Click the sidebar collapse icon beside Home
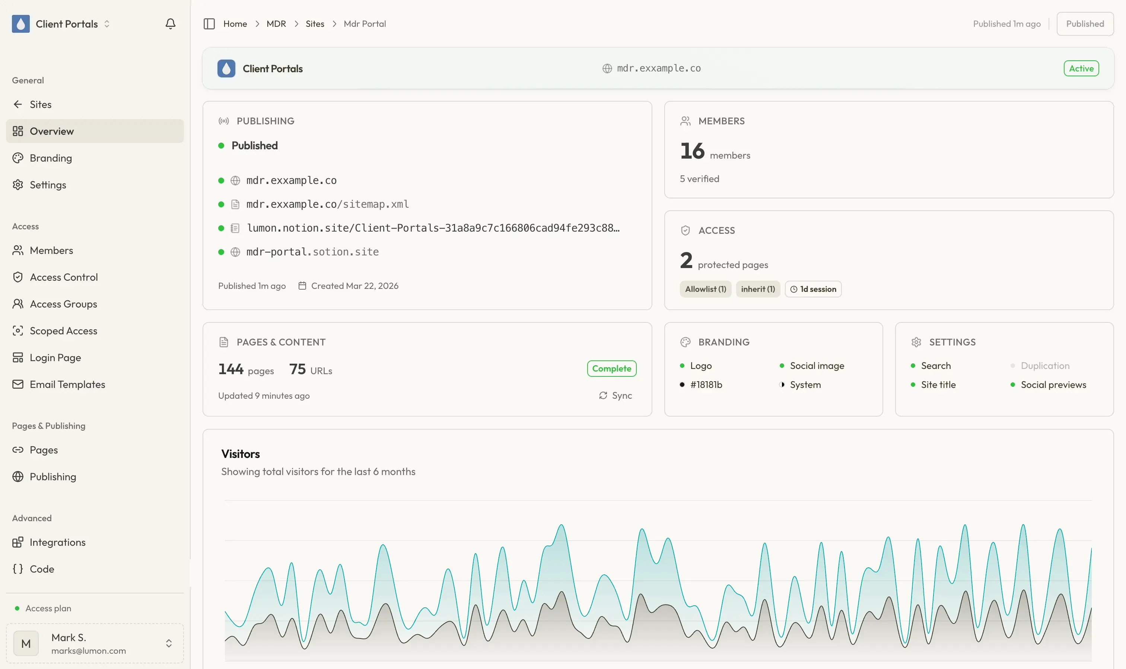Viewport: 1126px width, 669px height. pos(209,23)
